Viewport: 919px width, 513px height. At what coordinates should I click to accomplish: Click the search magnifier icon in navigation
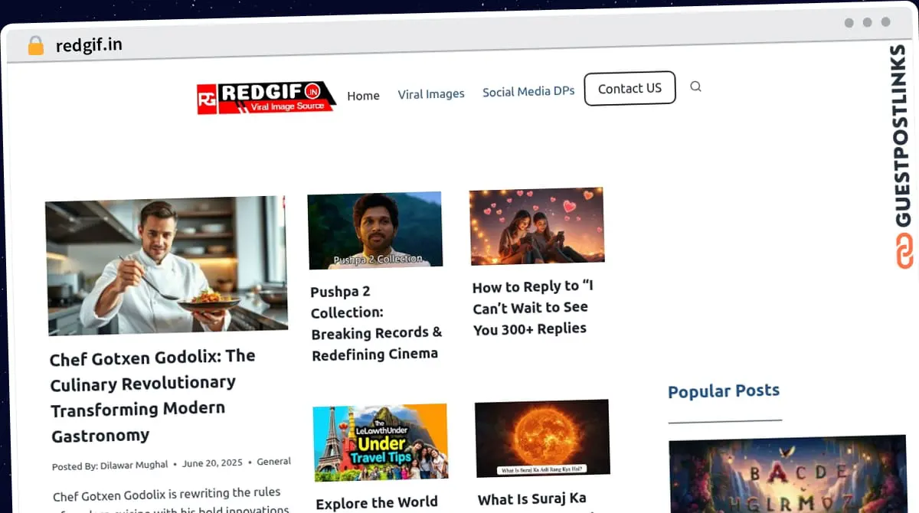coord(695,87)
